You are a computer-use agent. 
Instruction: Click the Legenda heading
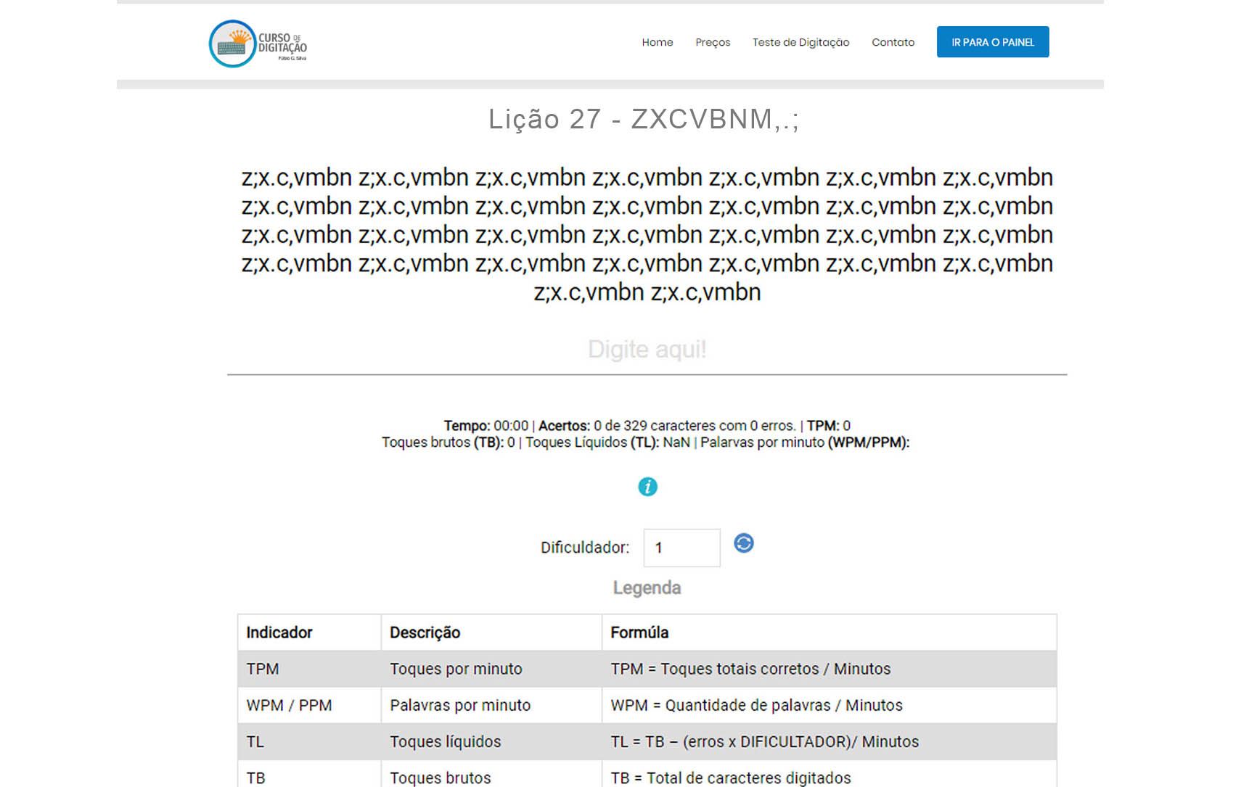tap(647, 588)
